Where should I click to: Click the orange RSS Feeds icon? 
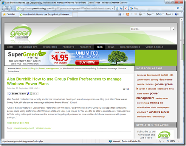click(x=128, y=14)
